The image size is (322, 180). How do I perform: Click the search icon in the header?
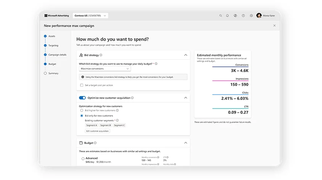coord(221,16)
